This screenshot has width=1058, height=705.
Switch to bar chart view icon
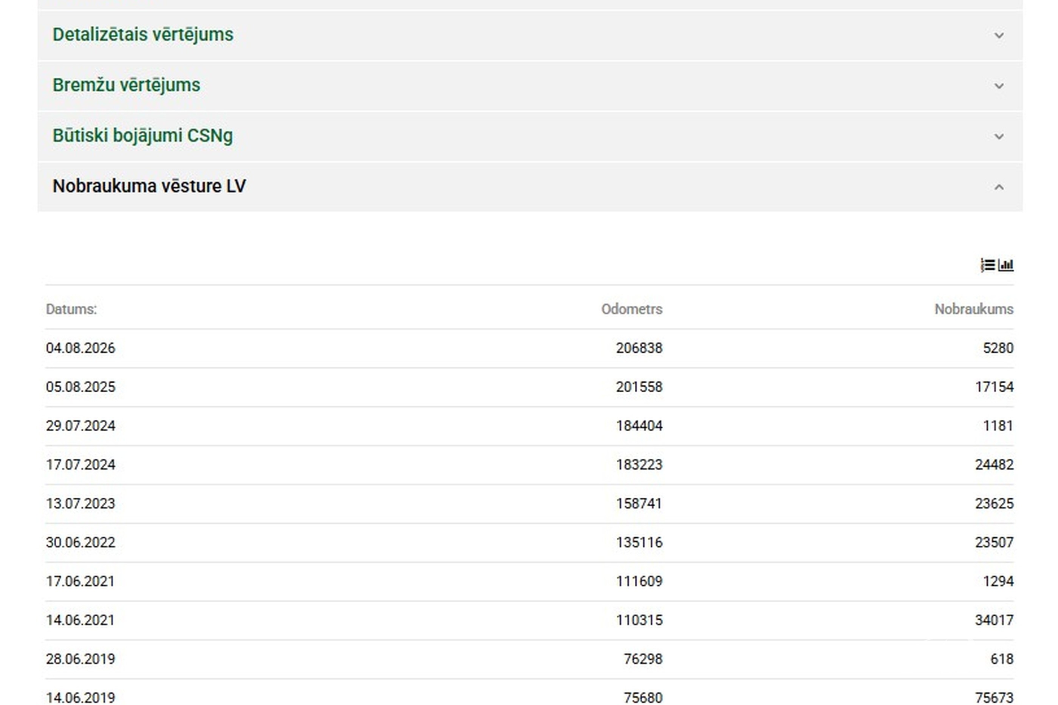pos(1006,265)
